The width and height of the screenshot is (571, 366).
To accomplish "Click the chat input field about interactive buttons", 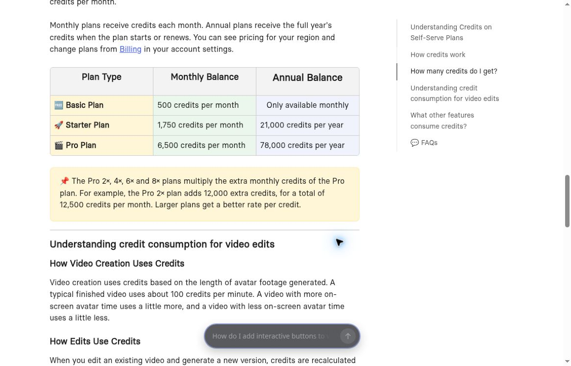I will (x=271, y=336).
